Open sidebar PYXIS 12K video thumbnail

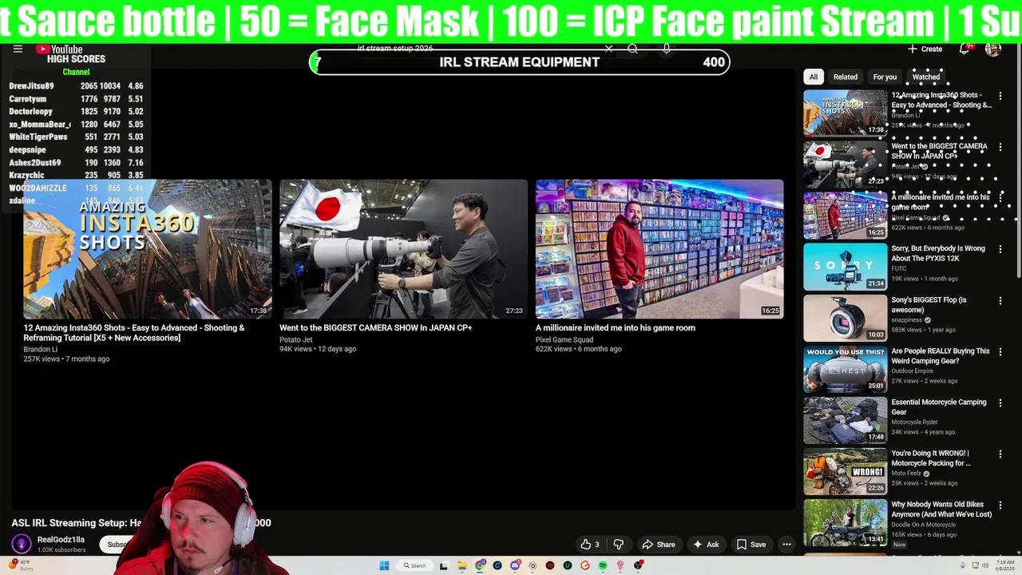[x=845, y=267]
